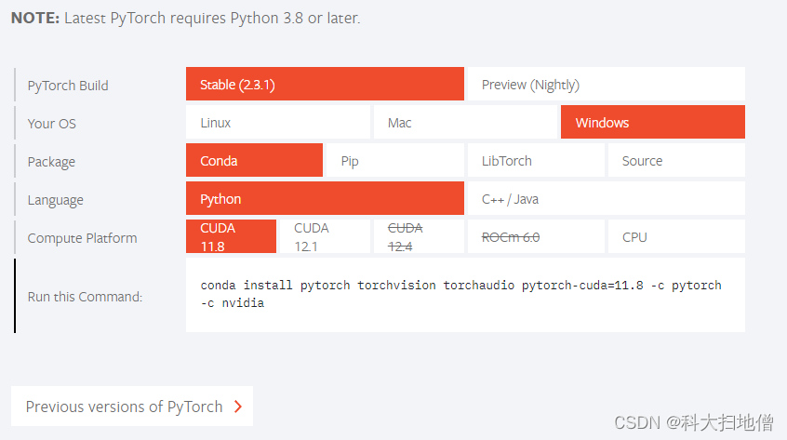Select the LibTorch package option
This screenshot has width=787, height=440.
[x=536, y=160]
